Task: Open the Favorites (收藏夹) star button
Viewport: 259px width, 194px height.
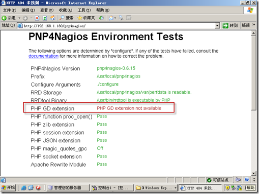Action: click(x=86, y=18)
